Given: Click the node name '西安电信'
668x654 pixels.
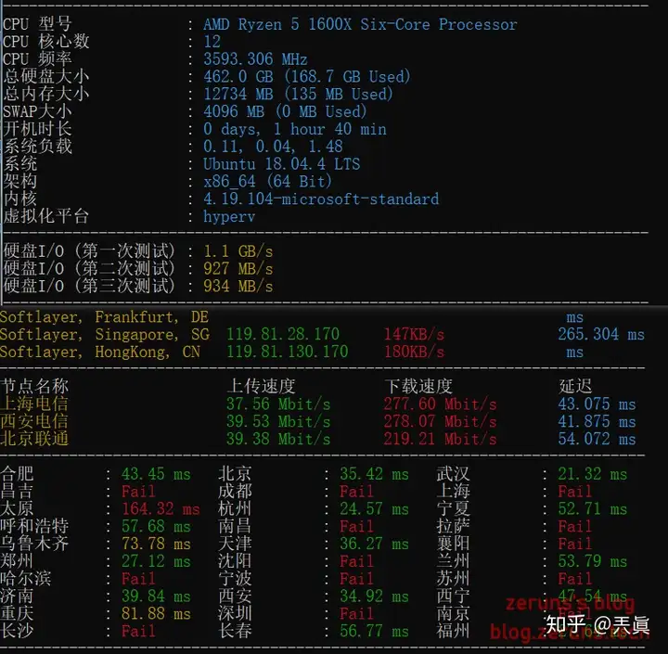Looking at the screenshot, I should (x=34, y=421).
